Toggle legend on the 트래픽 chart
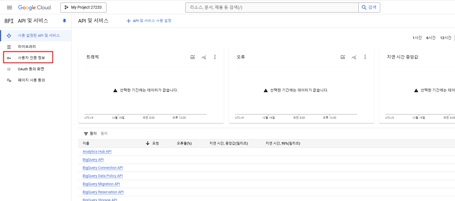Screen dimensions: 455x201 [x=193, y=57]
